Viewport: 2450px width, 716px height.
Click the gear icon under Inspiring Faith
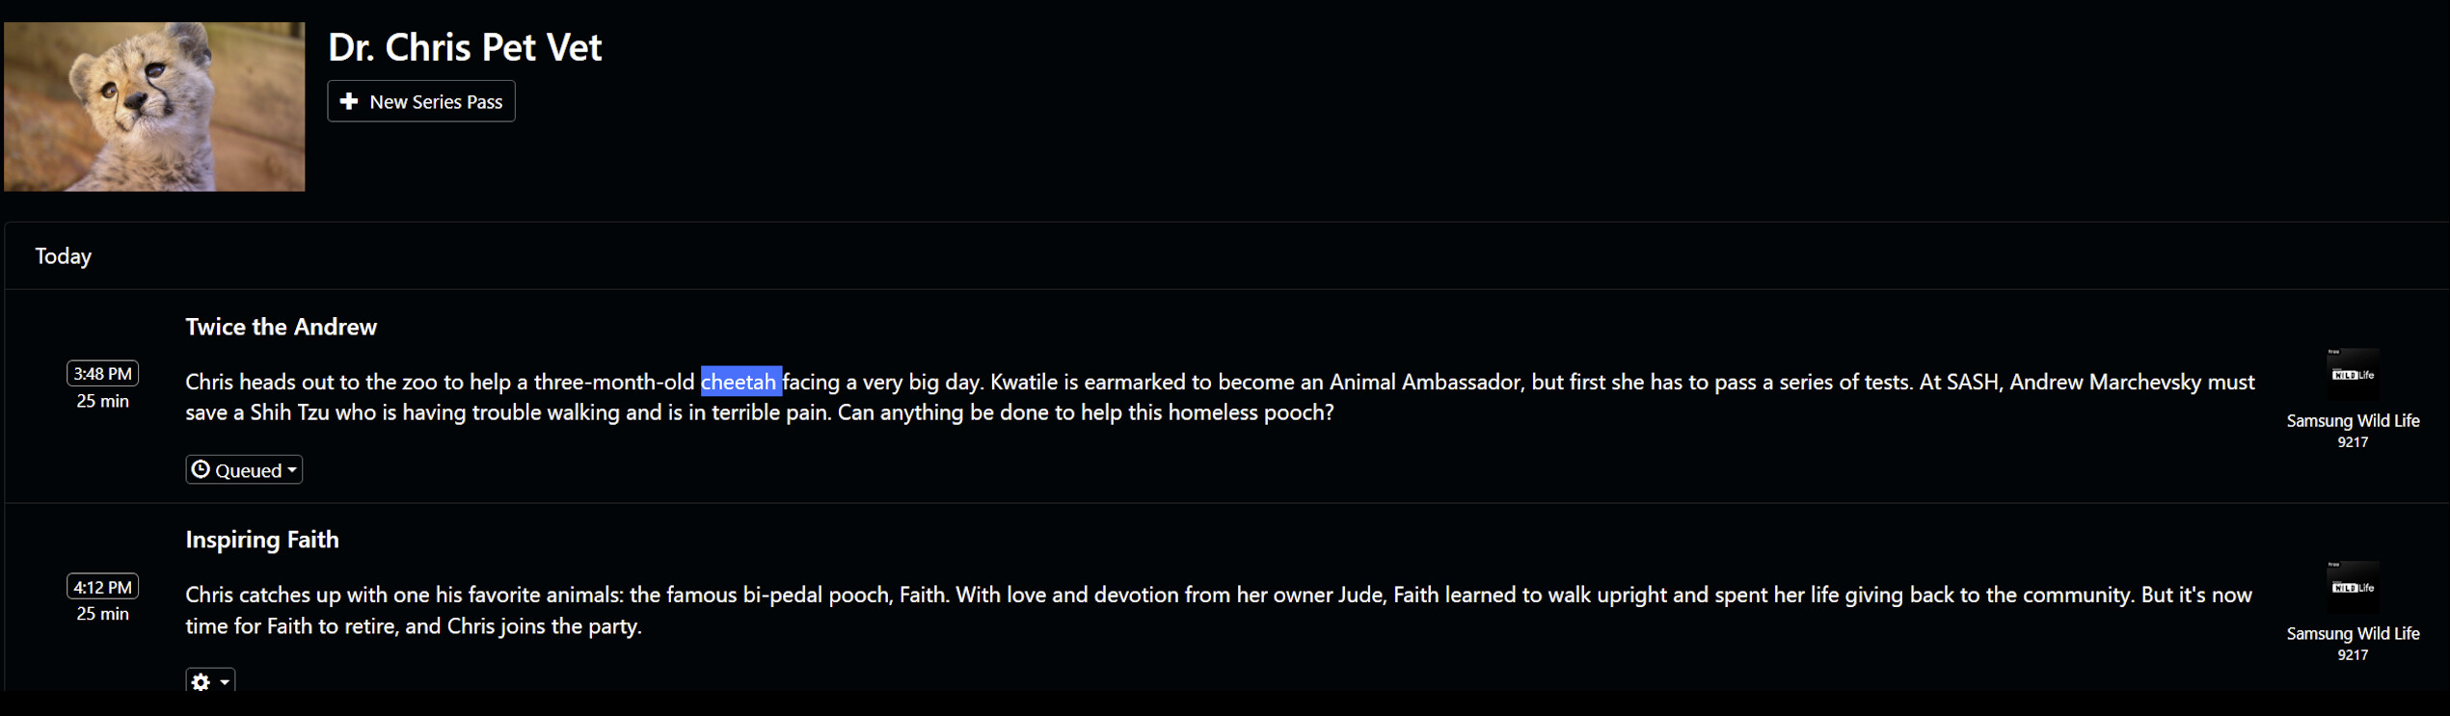pyautogui.click(x=201, y=681)
